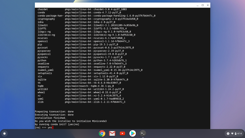The image size is (245, 138).
Task: Click the python-3.7.4 package line
Action: (x=82, y=60)
